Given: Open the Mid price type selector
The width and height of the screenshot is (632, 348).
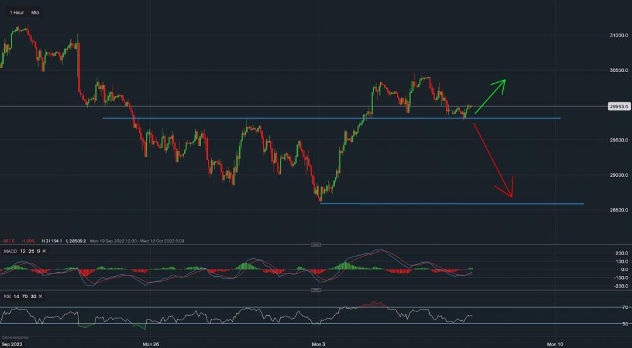Looking at the screenshot, I should tap(35, 12).
